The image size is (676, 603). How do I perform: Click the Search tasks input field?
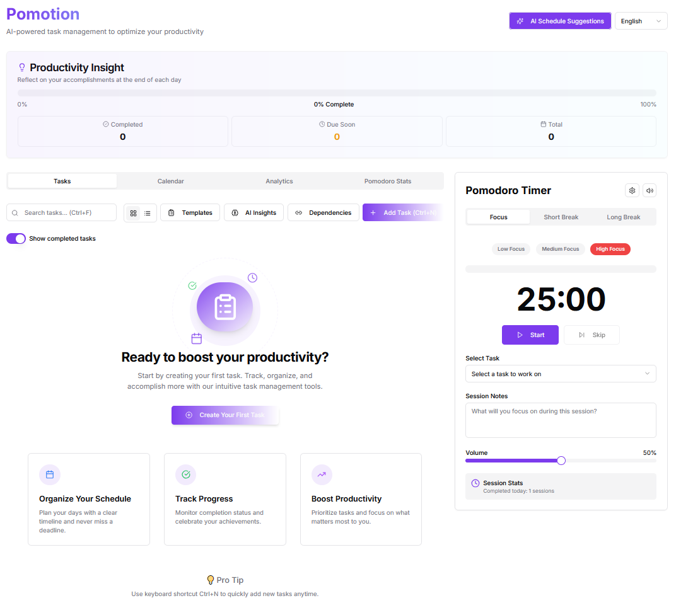point(67,213)
